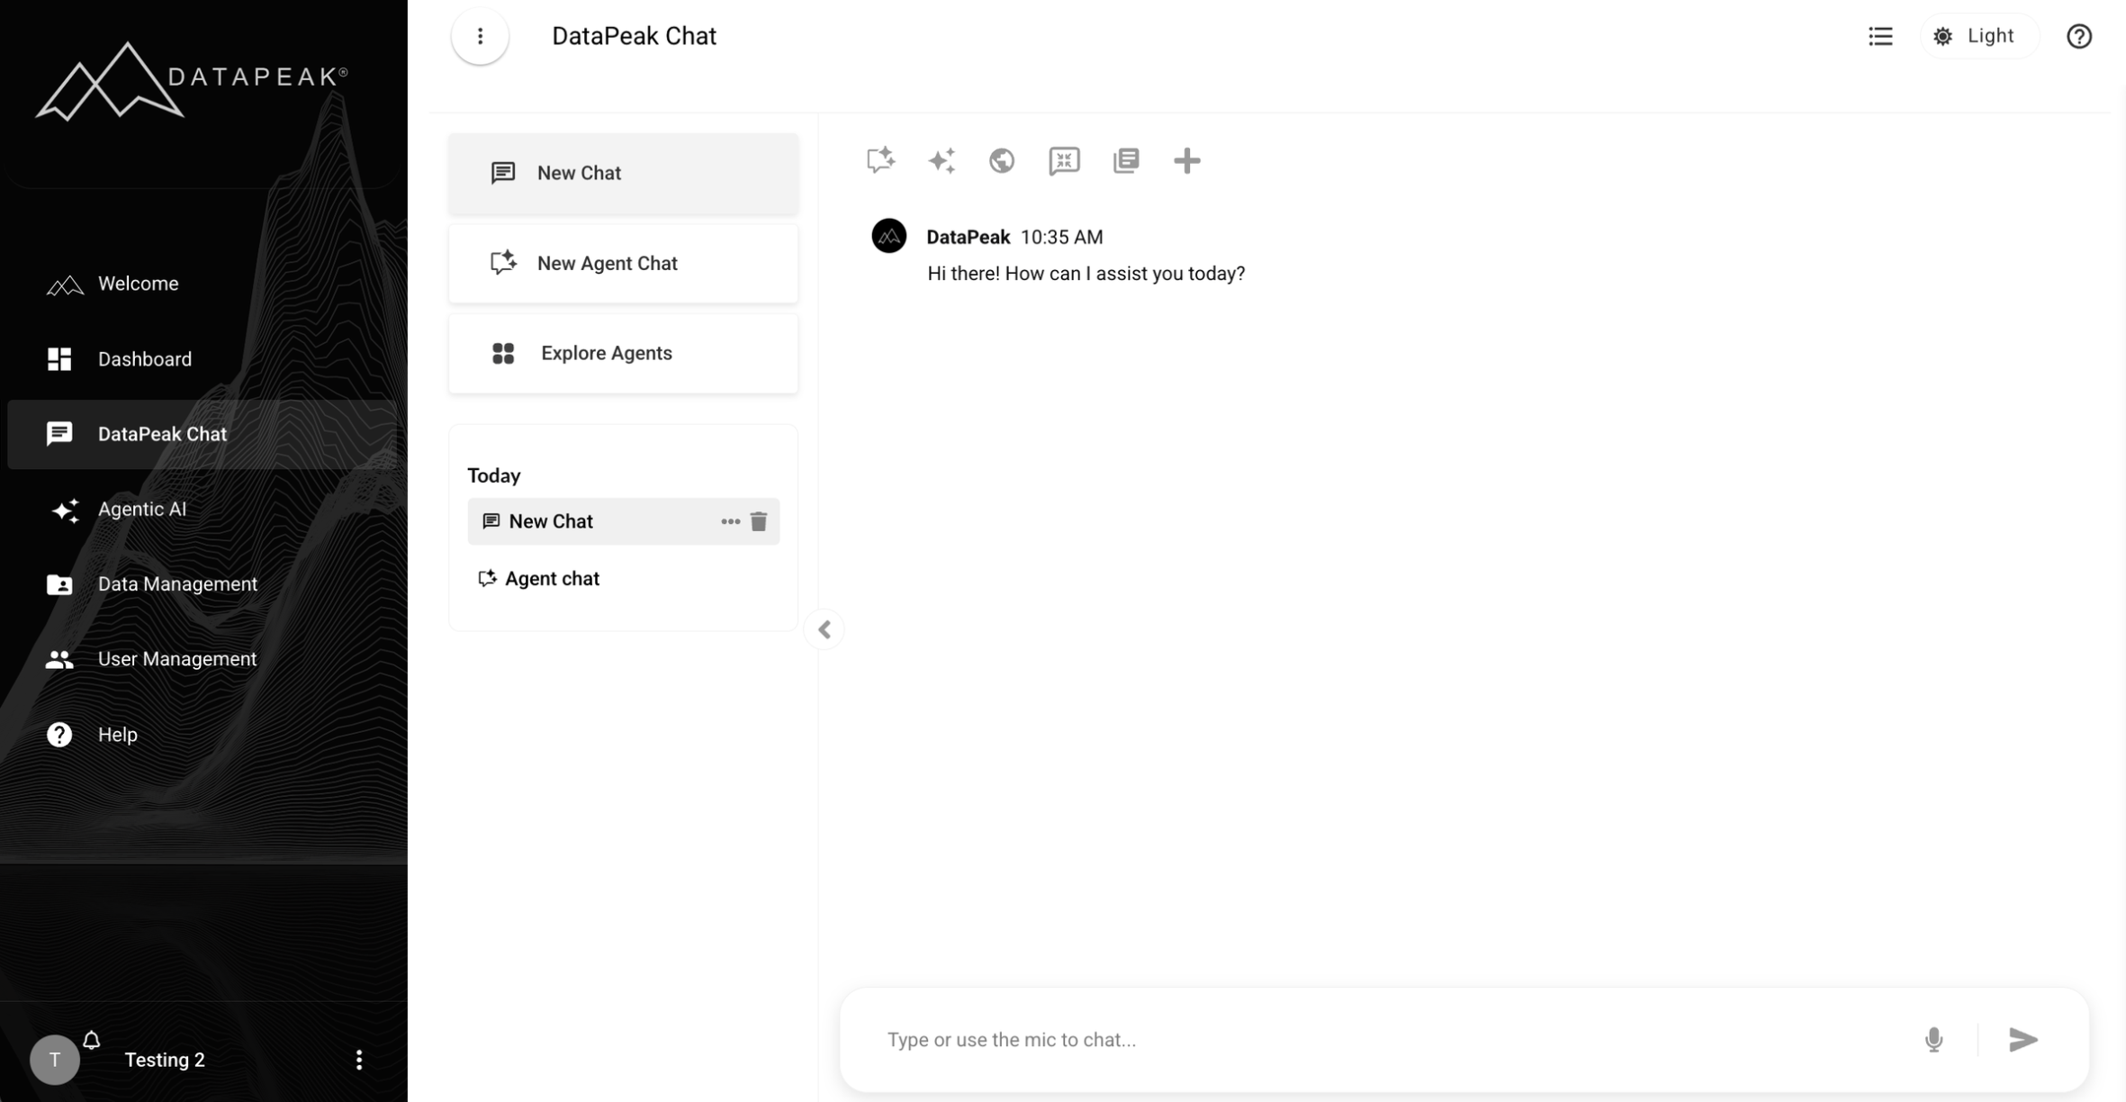Screen dimensions: 2126x1102
Task: Click the list view icon in header
Action: click(x=1880, y=36)
